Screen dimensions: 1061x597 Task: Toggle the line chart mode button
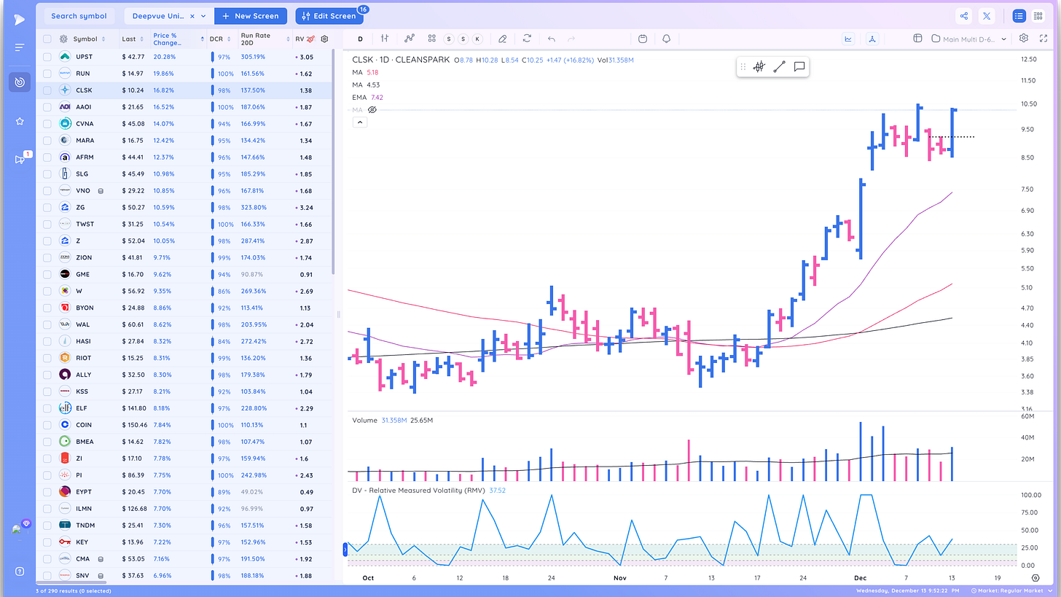(848, 39)
